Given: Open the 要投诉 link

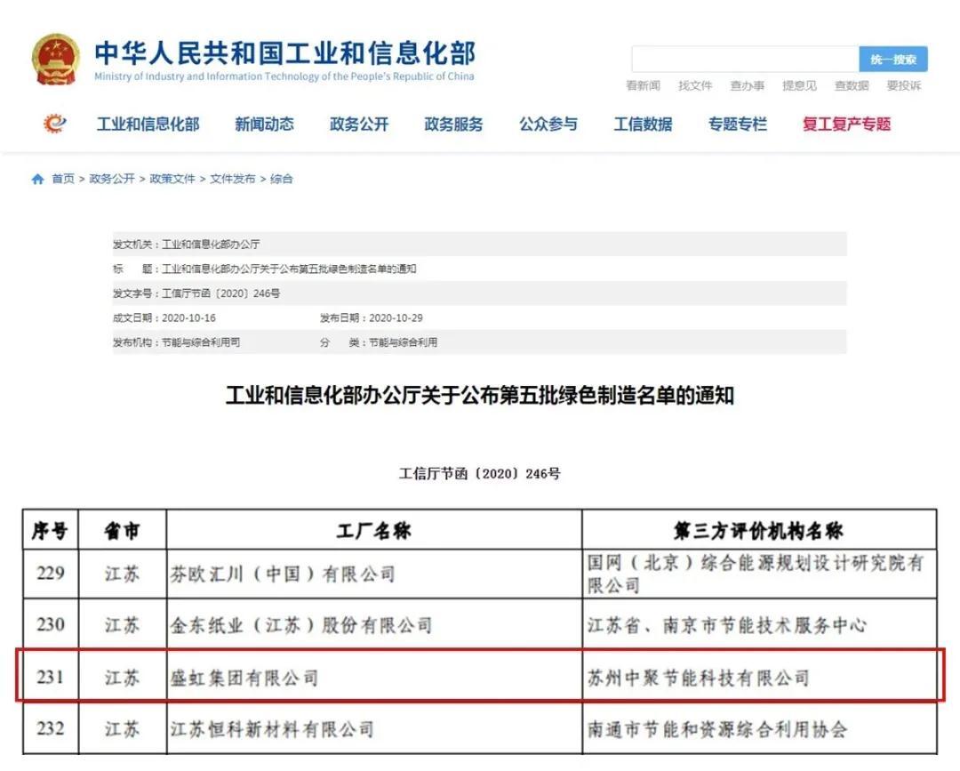Looking at the screenshot, I should 903,85.
